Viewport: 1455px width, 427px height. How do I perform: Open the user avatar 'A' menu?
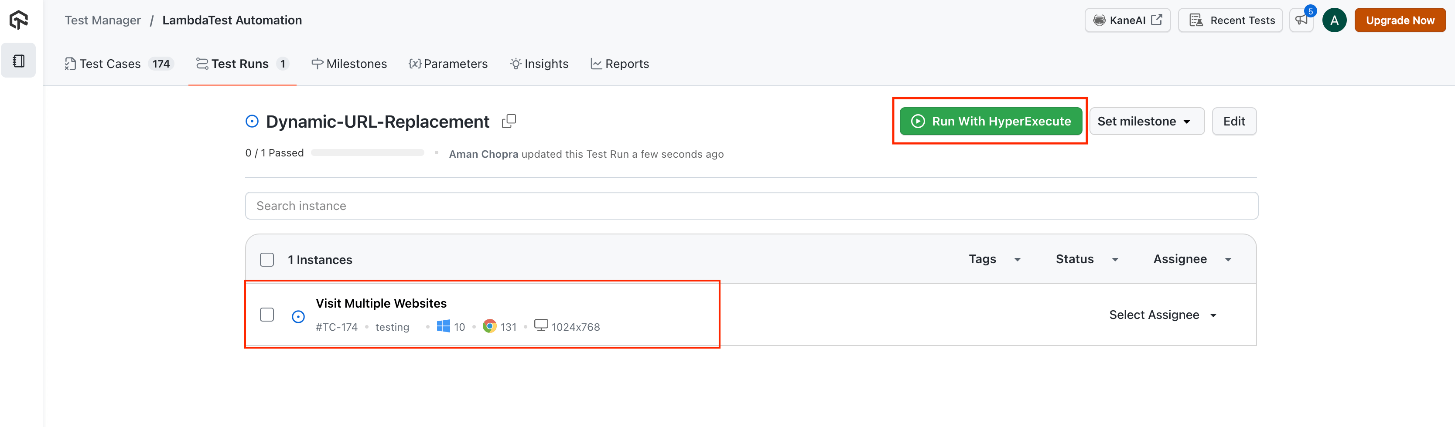coord(1334,20)
